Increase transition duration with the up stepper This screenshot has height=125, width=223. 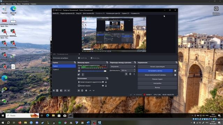click(x=134, y=69)
